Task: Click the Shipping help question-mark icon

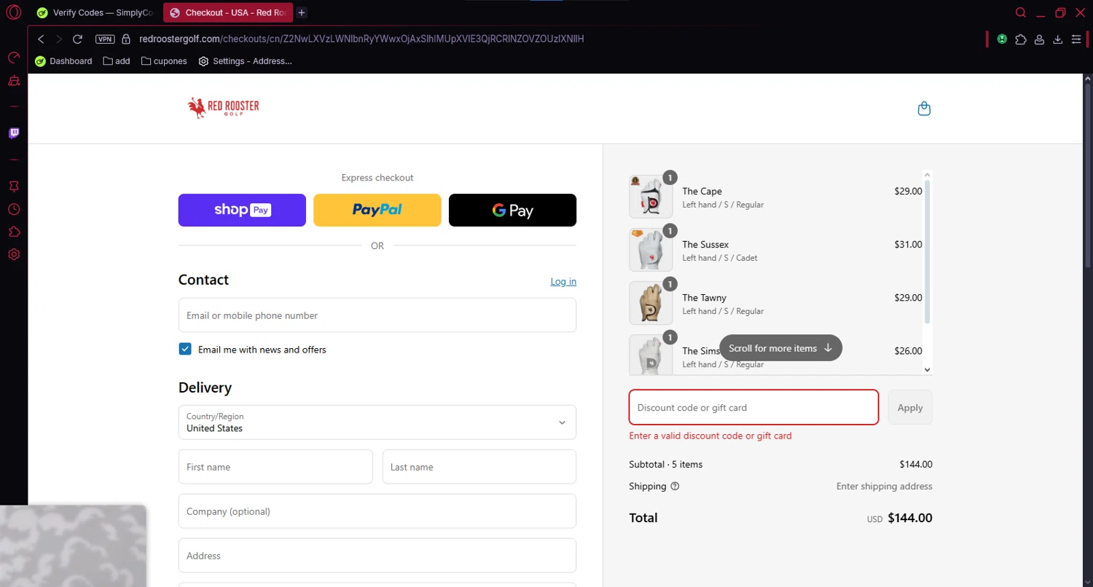Action: pyautogui.click(x=675, y=486)
